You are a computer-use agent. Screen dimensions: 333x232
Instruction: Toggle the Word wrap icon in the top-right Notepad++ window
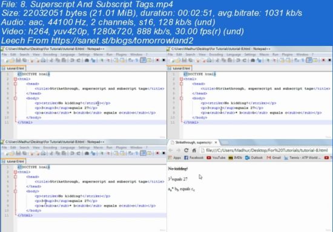tap(297, 60)
